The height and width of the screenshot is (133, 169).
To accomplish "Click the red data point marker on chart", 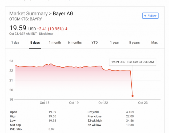I will (x=132, y=96).
